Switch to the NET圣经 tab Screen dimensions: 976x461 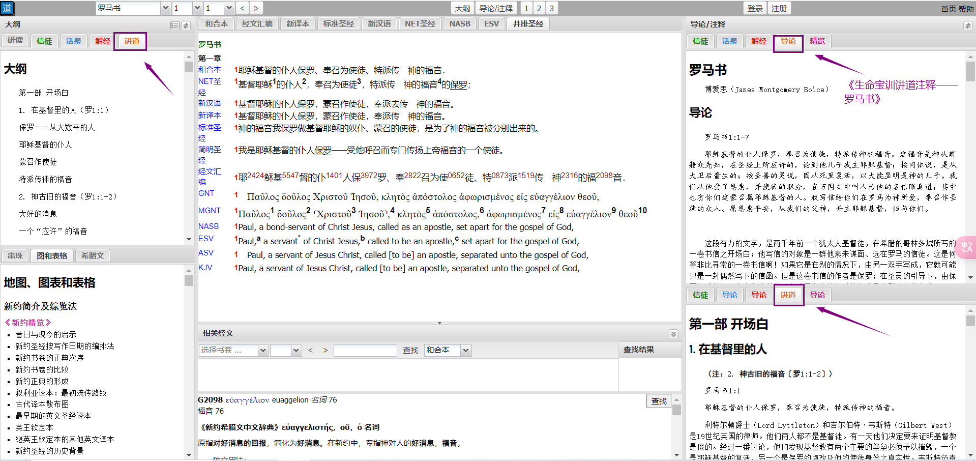click(x=420, y=24)
